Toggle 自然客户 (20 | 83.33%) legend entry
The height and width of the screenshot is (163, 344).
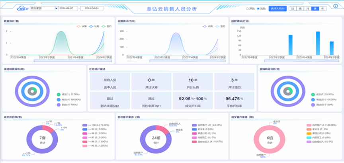(207, 125)
